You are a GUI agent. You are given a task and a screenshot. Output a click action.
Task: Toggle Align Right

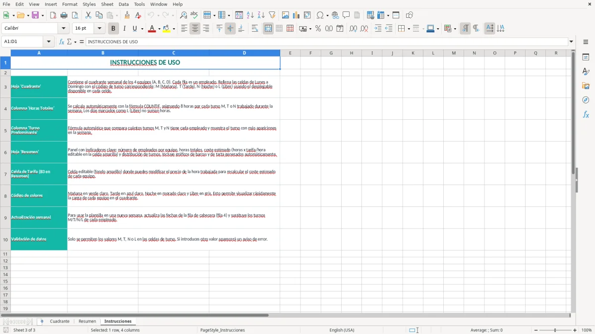206,29
